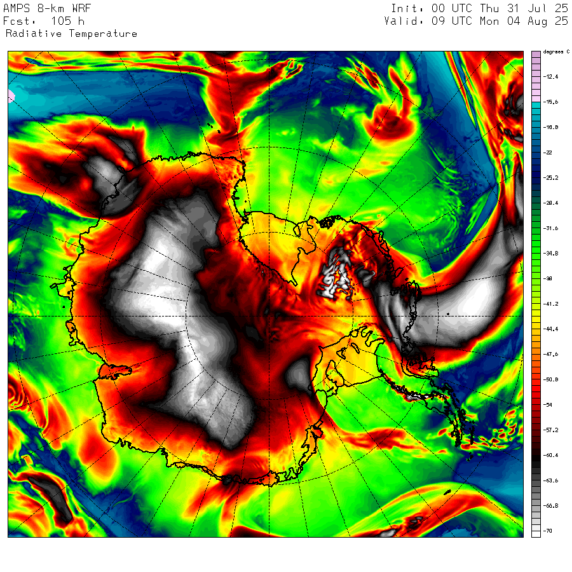572x572 pixels.
Task: Click the -47.6 colorbar label
Action: click(550, 354)
